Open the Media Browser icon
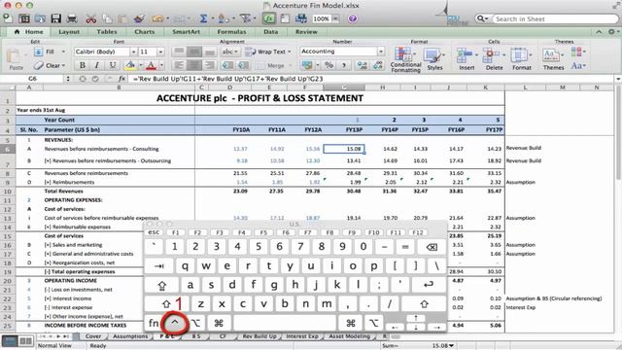Image resolution: width=622 pixels, height=350 pixels. pyautogui.click(x=301, y=18)
